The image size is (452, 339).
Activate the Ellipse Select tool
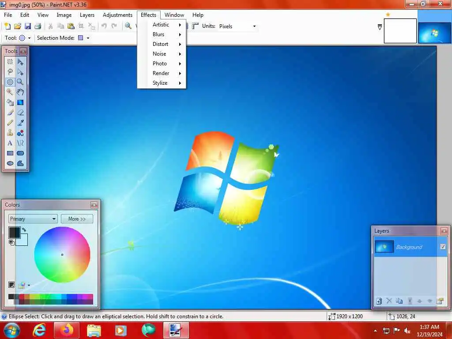[x=10, y=82]
